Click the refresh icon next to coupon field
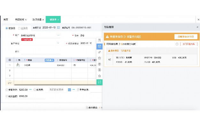Image resolution: width=200 pixels, height=126 pixels. [x=69, y=90]
